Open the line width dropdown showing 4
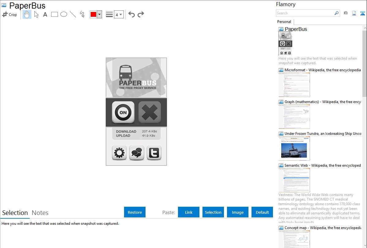367x248 pixels. (x=119, y=14)
